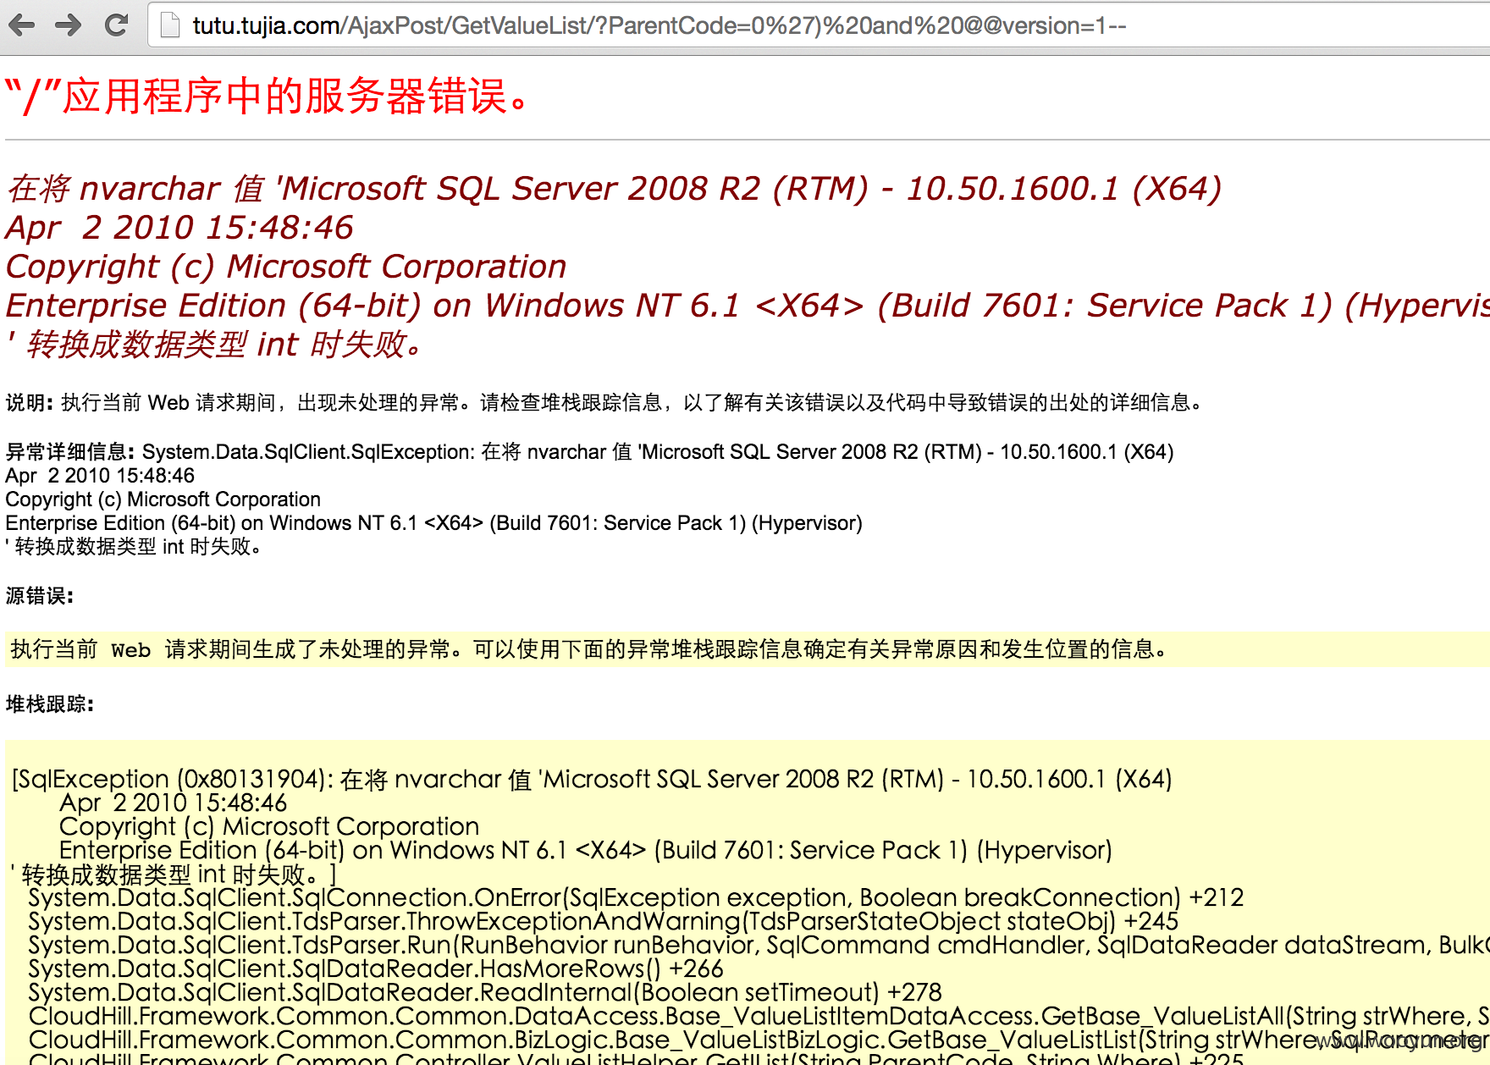
Task: Click the italic text "Copyright (c) Microsoft Corporation"
Action: tap(286, 267)
